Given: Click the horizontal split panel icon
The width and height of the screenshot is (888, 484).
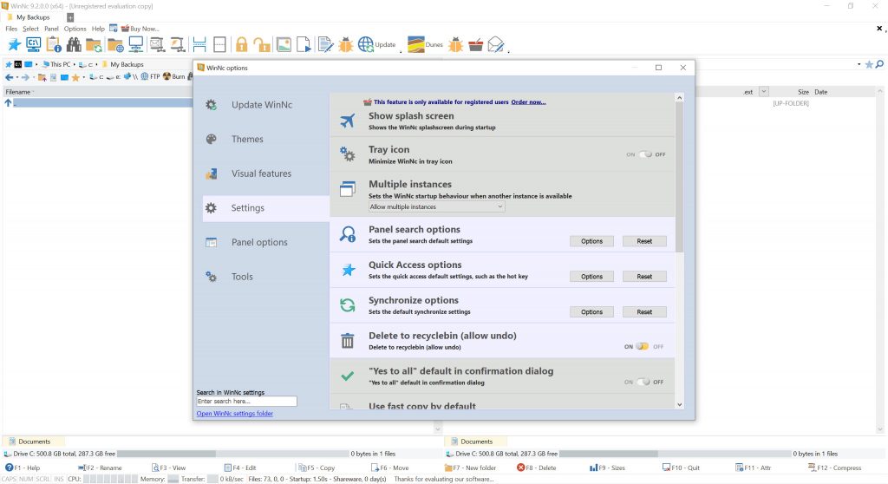Looking at the screenshot, I should [x=199, y=45].
